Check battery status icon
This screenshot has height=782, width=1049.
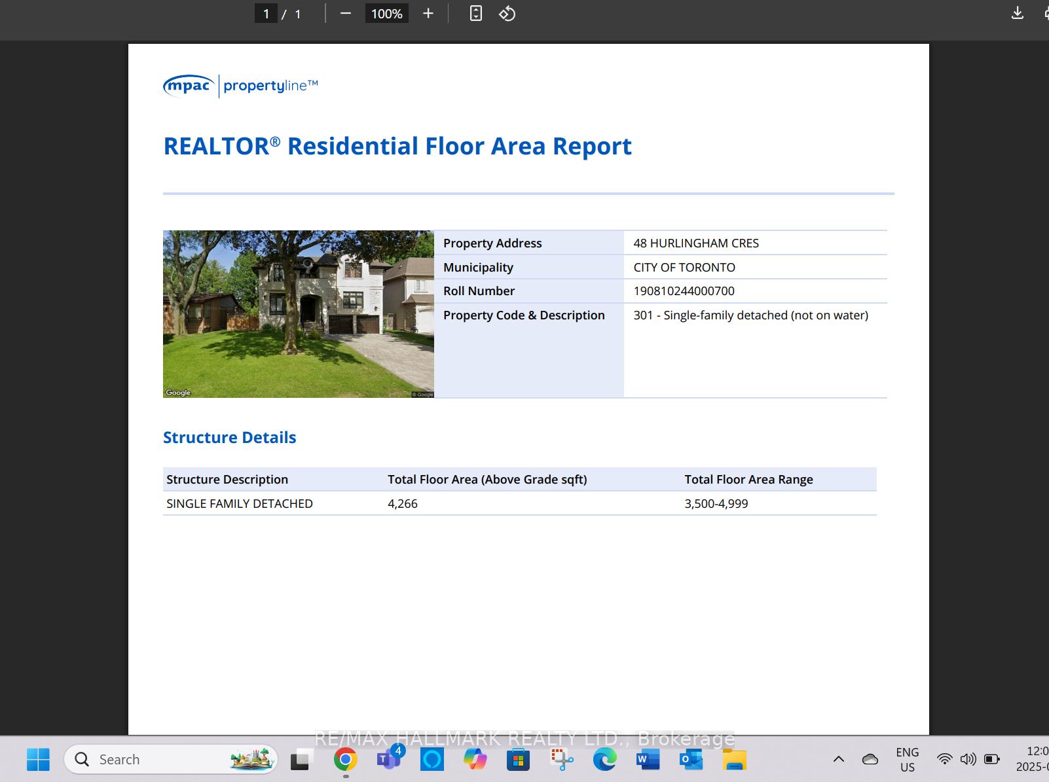[992, 759]
